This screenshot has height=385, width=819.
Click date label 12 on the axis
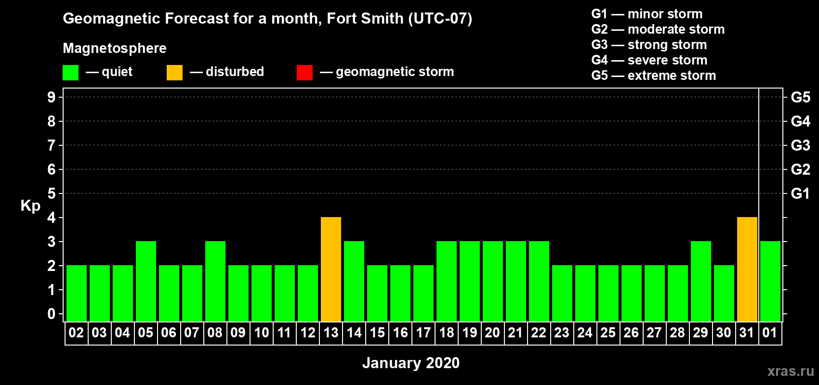307,333
